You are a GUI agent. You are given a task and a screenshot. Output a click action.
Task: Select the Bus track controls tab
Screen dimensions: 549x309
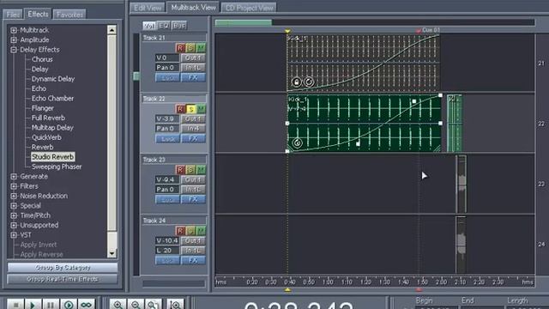(x=179, y=25)
